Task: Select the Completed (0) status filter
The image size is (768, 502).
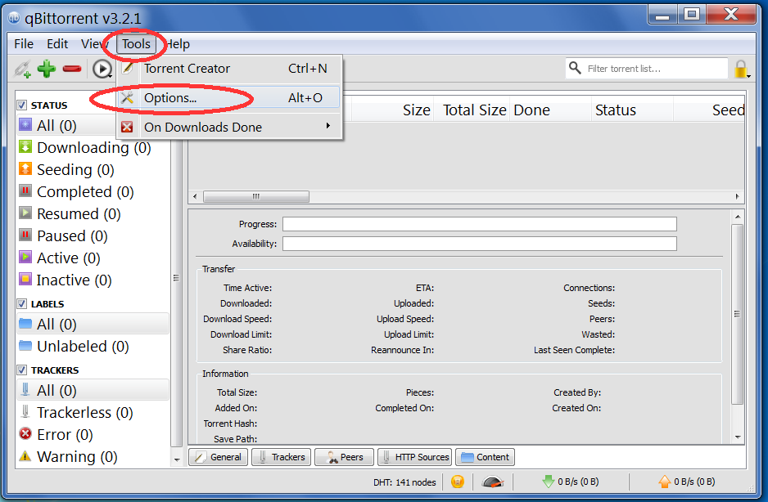Action: click(93, 191)
